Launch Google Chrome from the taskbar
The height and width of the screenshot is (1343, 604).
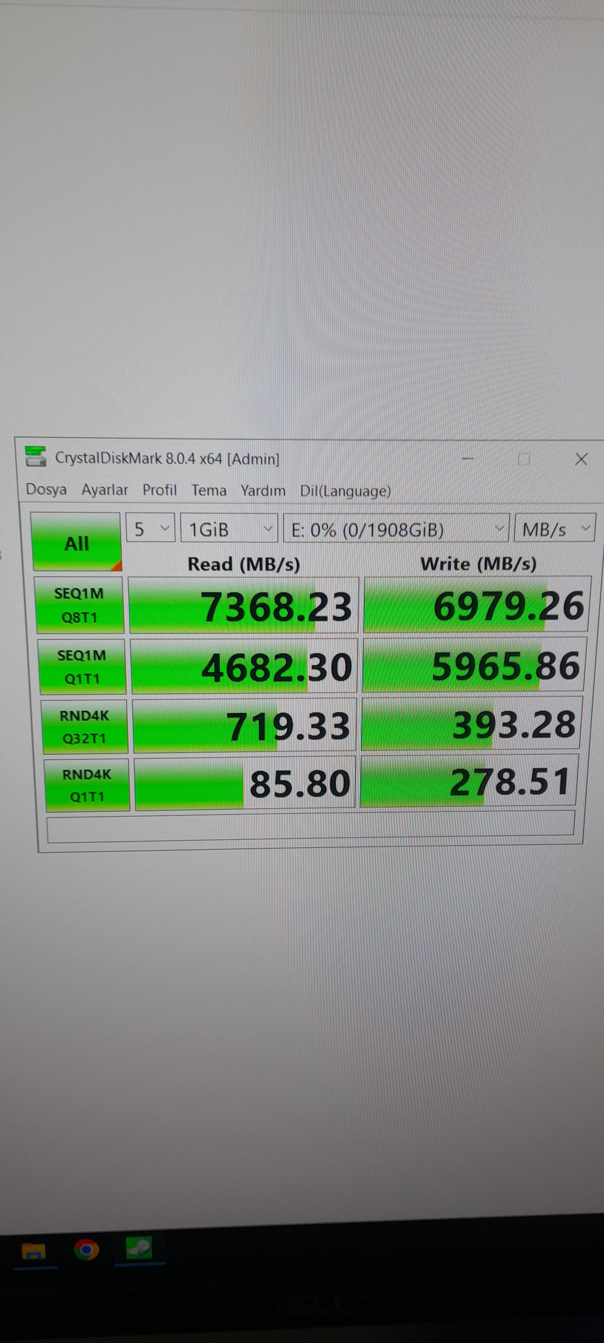(x=87, y=1250)
